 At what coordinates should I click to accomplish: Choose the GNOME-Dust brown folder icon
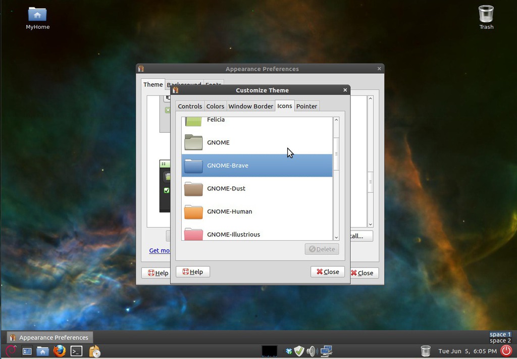point(193,188)
